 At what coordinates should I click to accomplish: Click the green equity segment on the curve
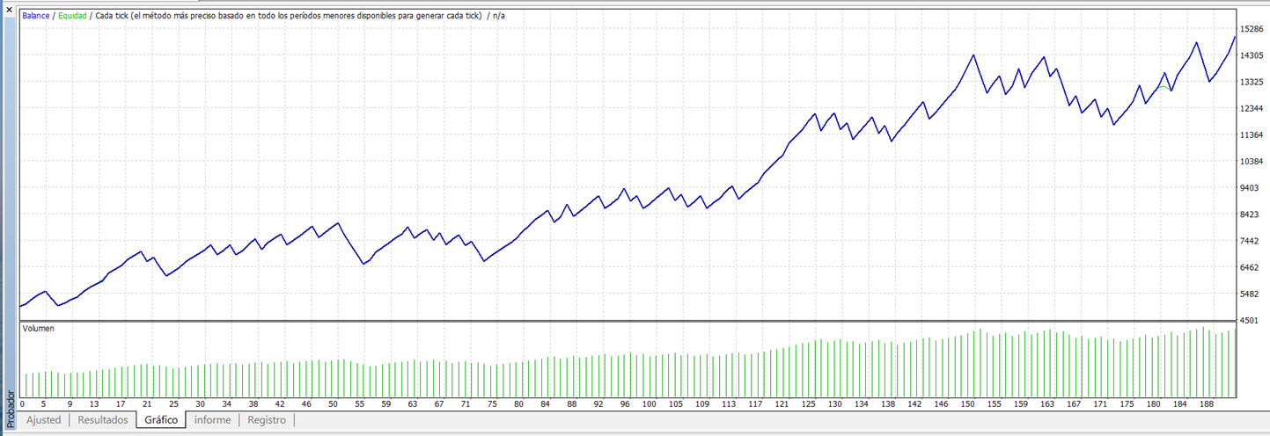coord(1164,87)
